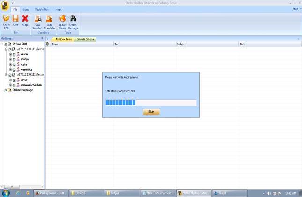Viewport: 302px width, 197px height.
Task: Open New Text Document taskbar item
Action: [158, 193]
